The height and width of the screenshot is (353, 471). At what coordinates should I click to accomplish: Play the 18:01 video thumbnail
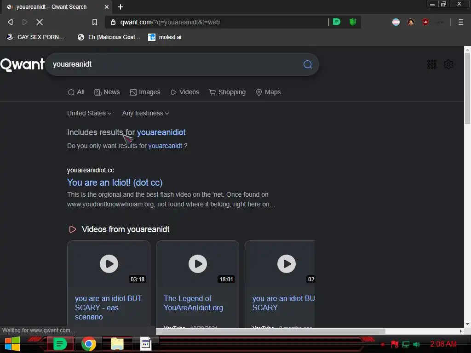click(198, 264)
